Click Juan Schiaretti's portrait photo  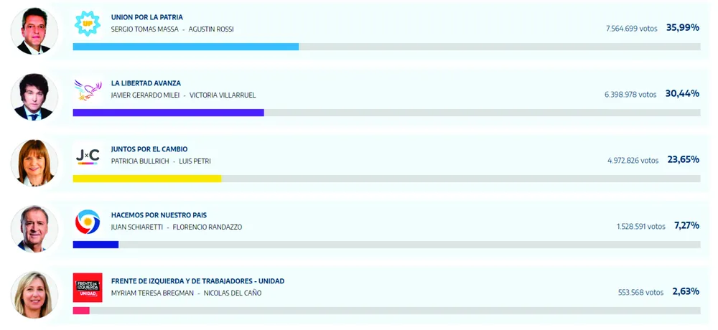coord(34,229)
